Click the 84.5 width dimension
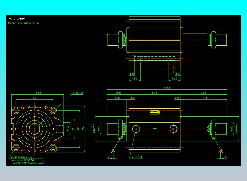Screen dimensions: 247x181 39,93
